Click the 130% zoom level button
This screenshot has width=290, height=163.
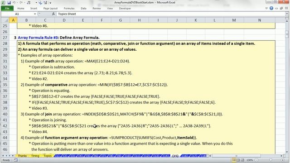tap(250, 160)
